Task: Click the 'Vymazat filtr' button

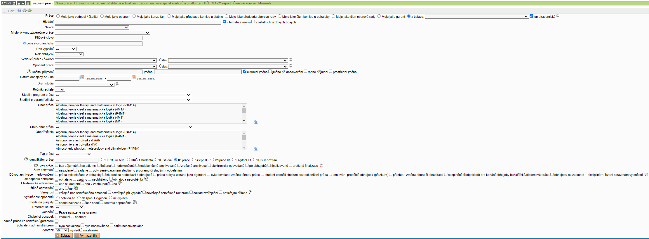Action: click(87, 235)
